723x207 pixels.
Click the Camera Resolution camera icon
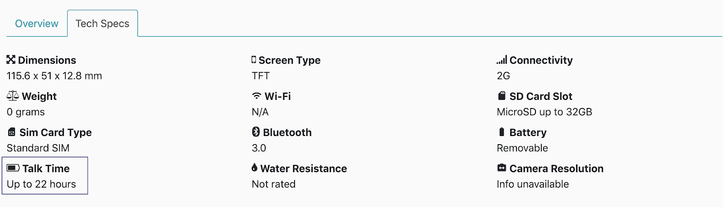coord(502,168)
